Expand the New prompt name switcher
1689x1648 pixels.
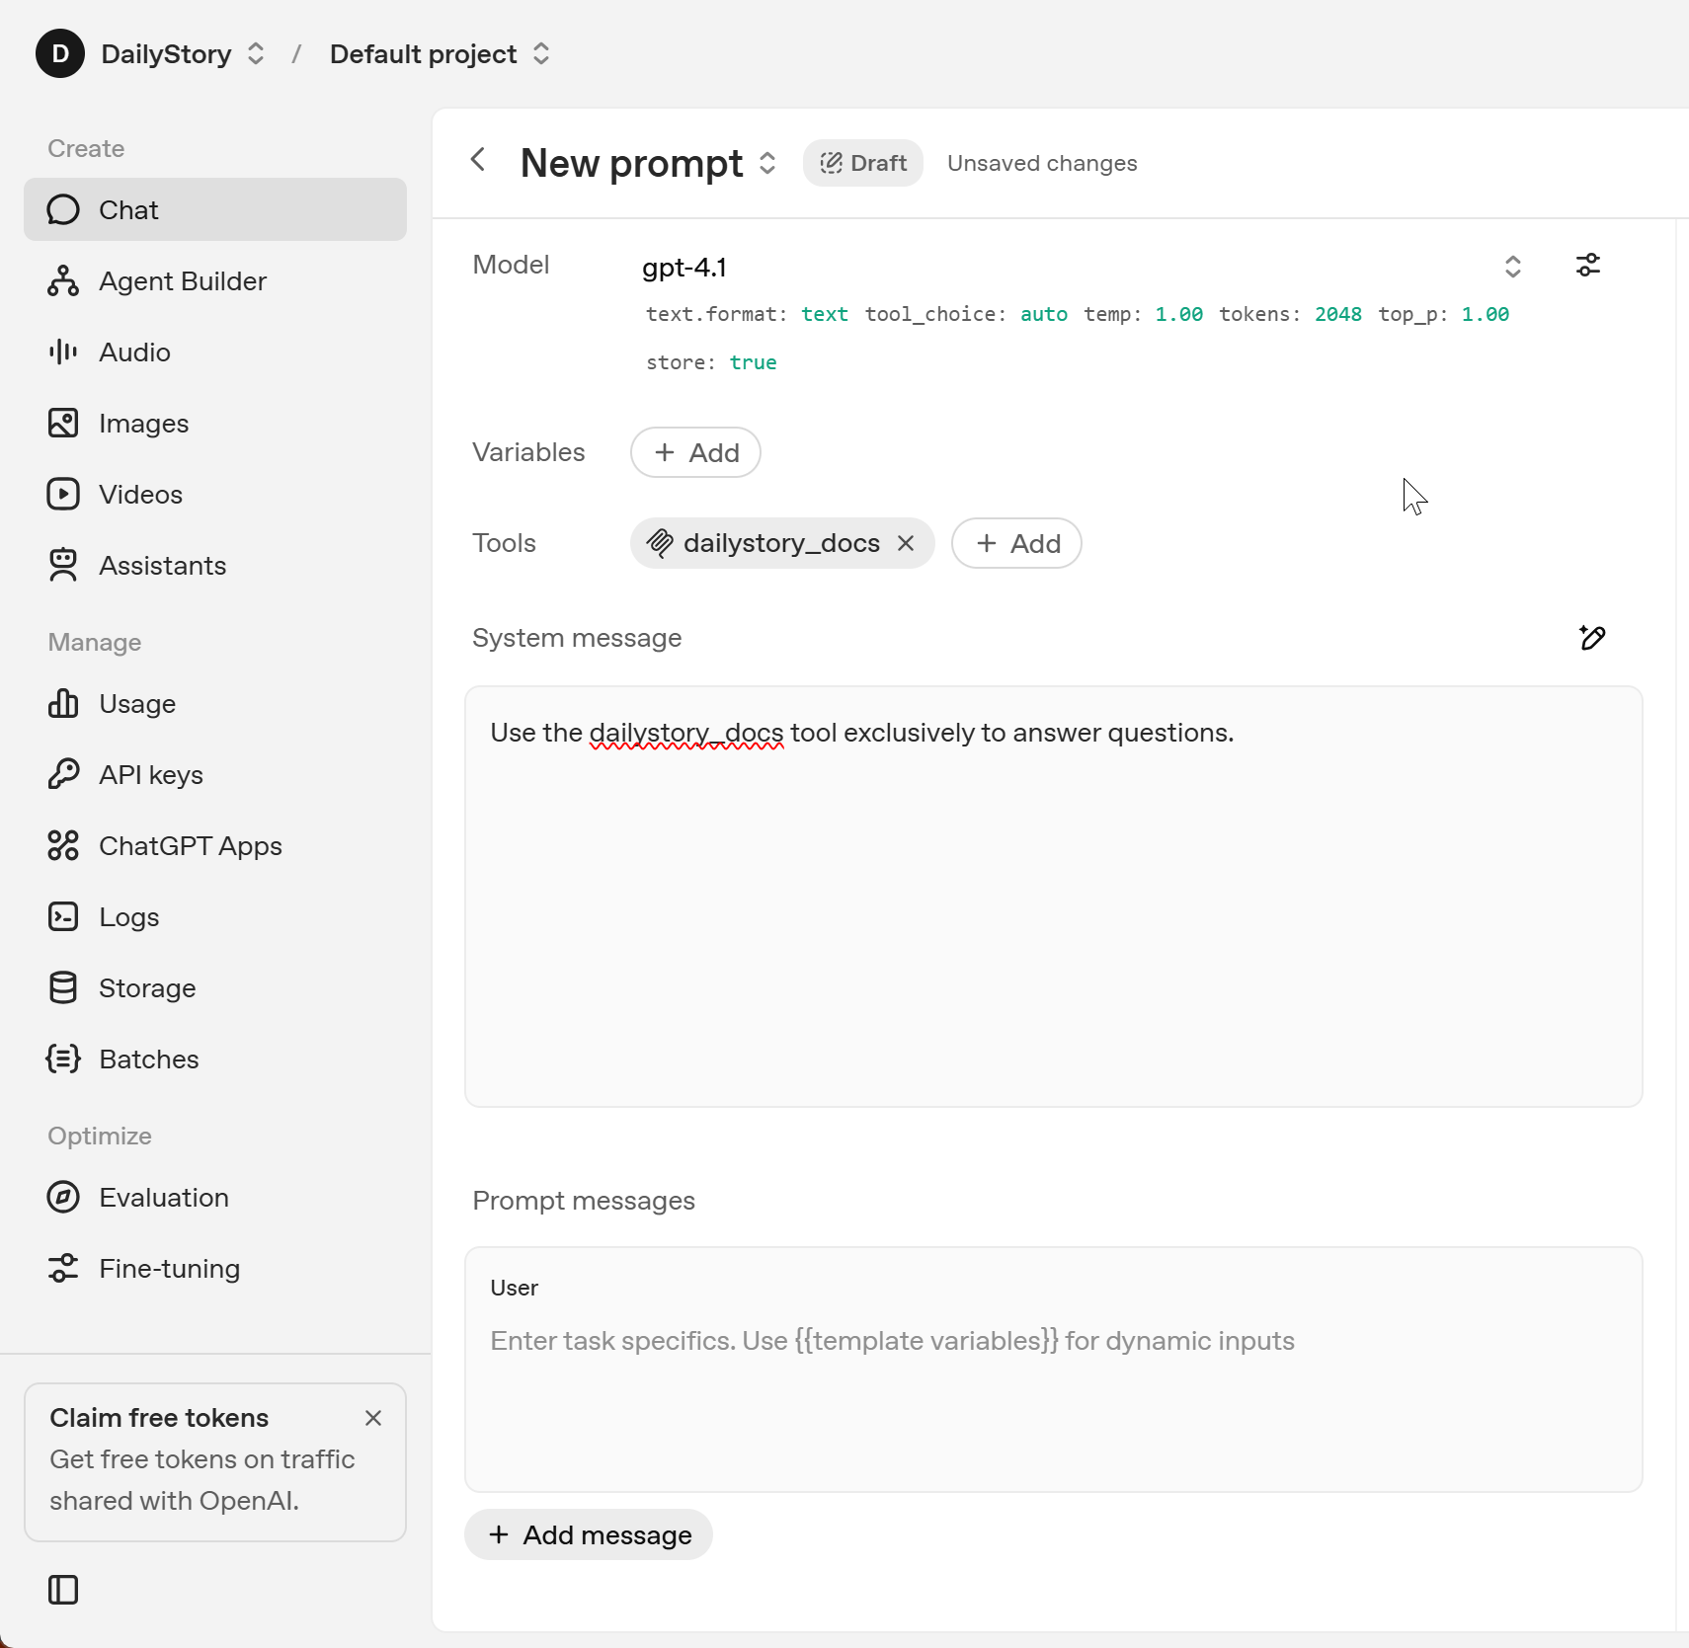pos(767,163)
